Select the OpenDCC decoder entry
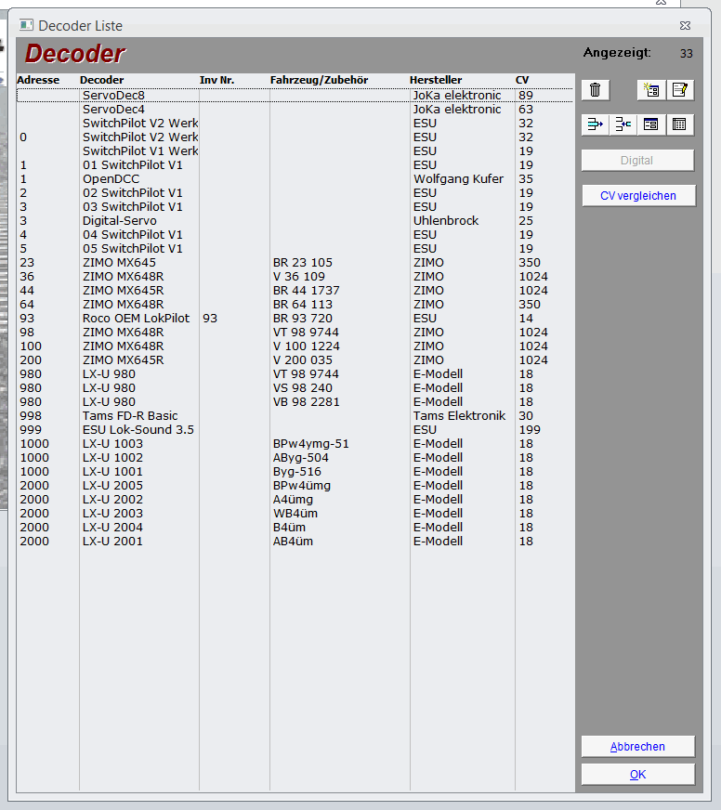The height and width of the screenshot is (810, 721). 111,179
